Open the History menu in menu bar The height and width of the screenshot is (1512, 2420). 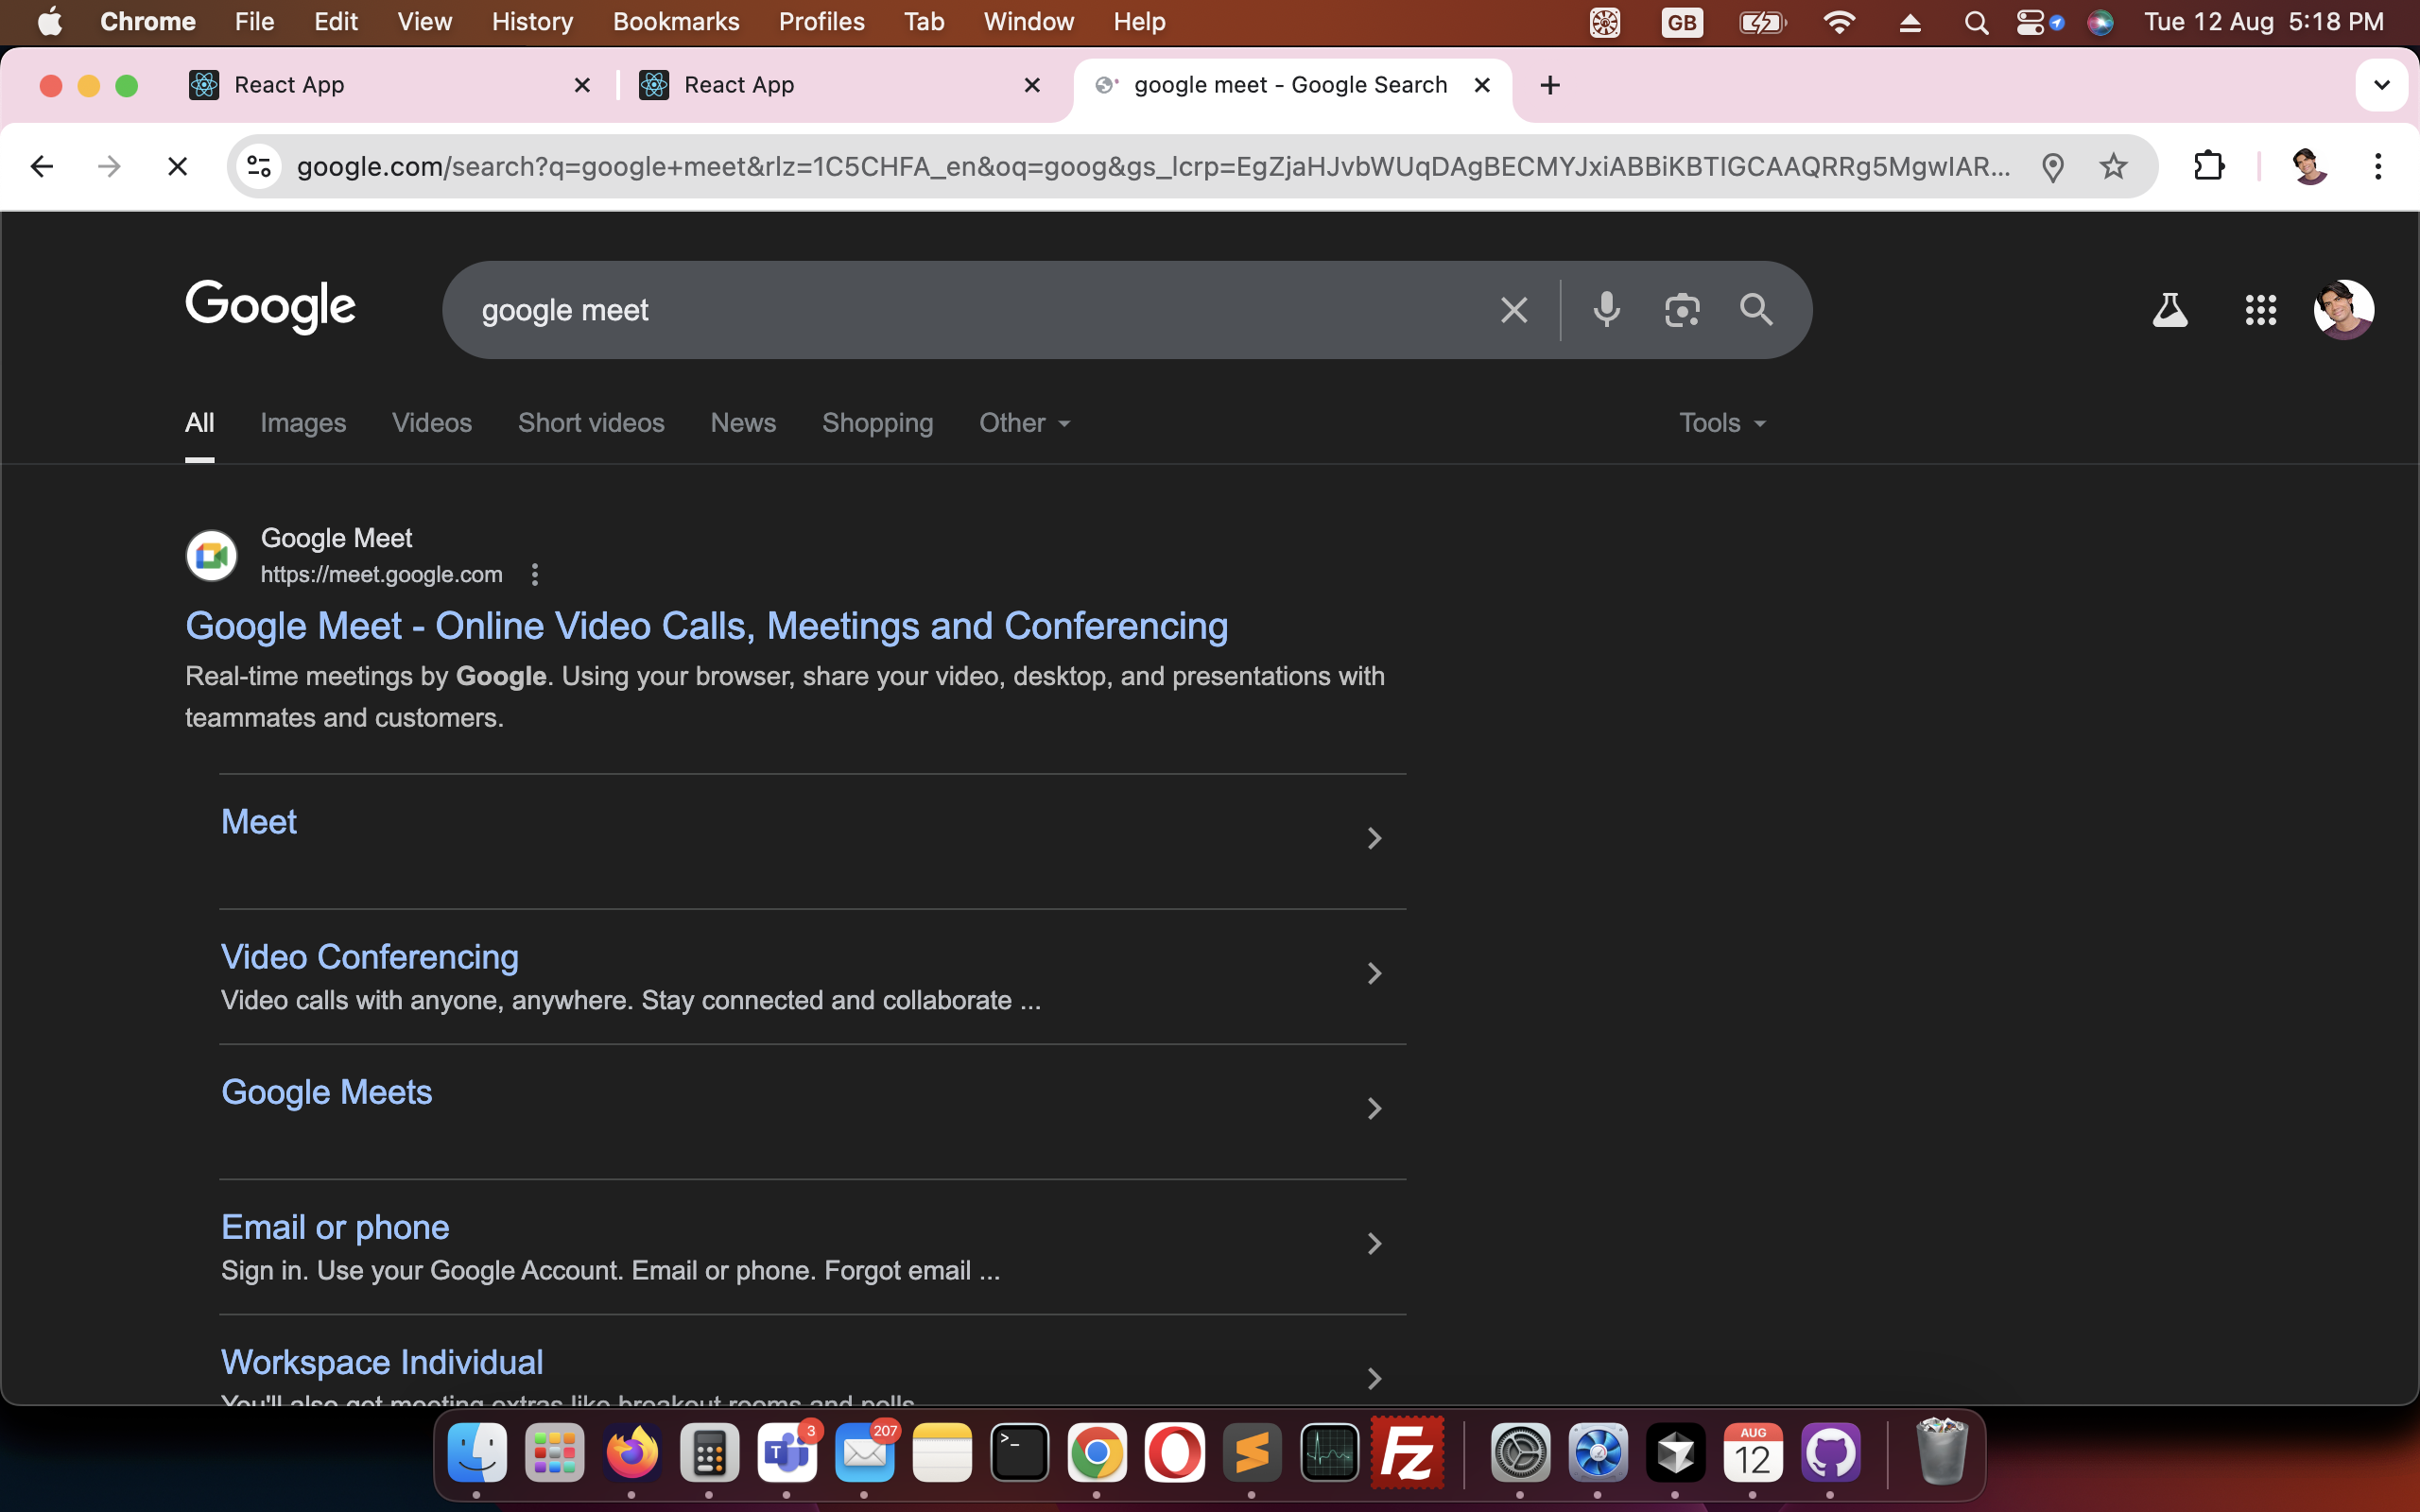point(532,22)
